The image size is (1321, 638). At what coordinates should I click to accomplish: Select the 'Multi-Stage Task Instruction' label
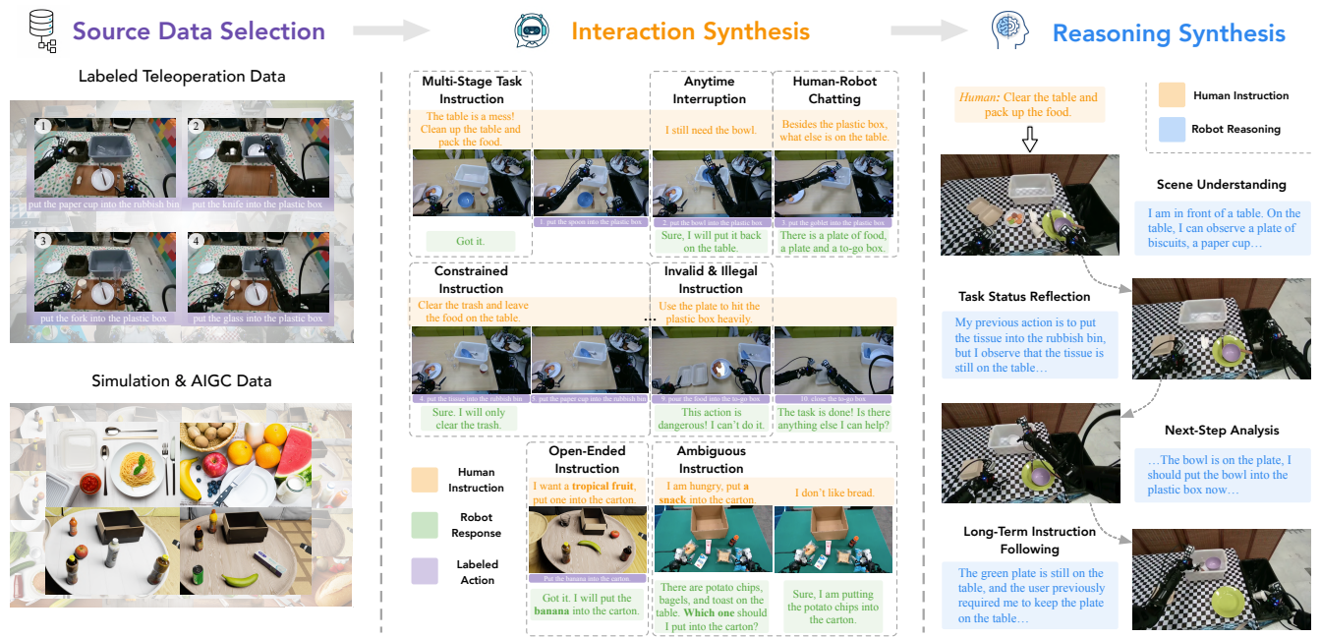point(472,90)
